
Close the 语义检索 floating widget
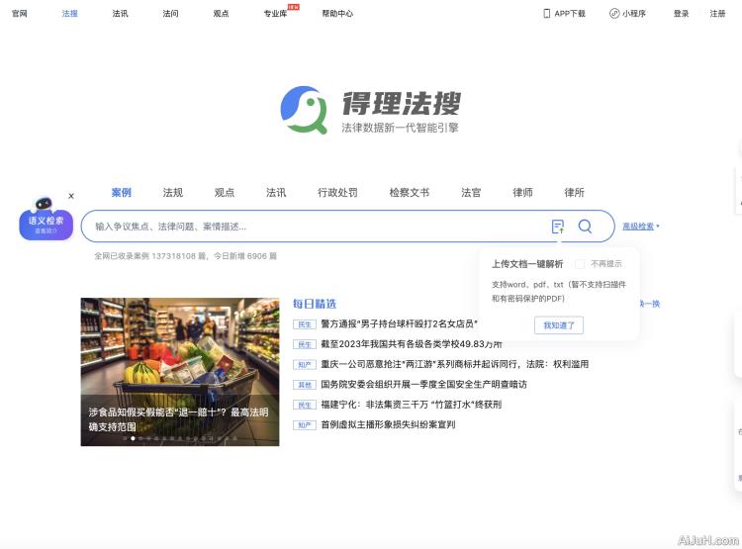pos(71,196)
